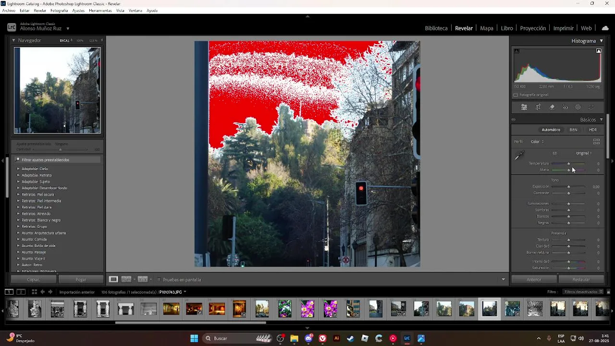Click the Automático tone button
The width and height of the screenshot is (615, 346).
click(551, 130)
